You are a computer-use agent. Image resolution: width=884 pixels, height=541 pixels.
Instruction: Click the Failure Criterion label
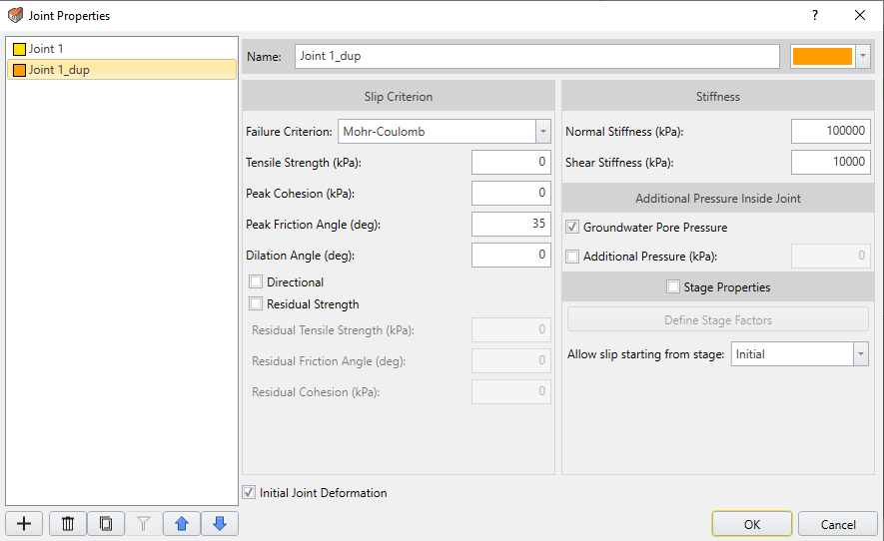coord(289,132)
